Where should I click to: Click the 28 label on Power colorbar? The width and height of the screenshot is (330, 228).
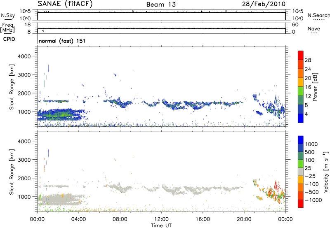click(308, 60)
